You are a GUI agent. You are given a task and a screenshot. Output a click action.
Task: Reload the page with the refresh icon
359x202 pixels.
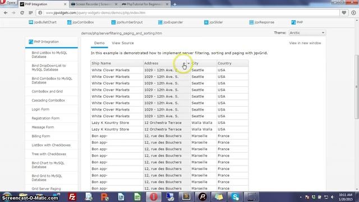(x=22, y=13)
